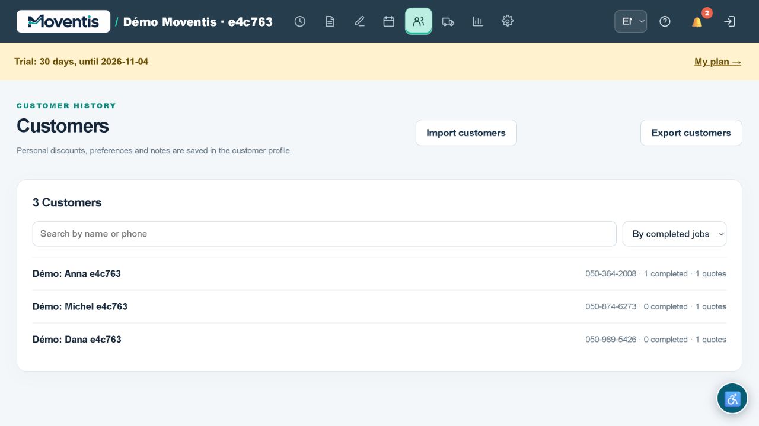Open the accessibility wheelchair button
This screenshot has width=759, height=426.
732,399
